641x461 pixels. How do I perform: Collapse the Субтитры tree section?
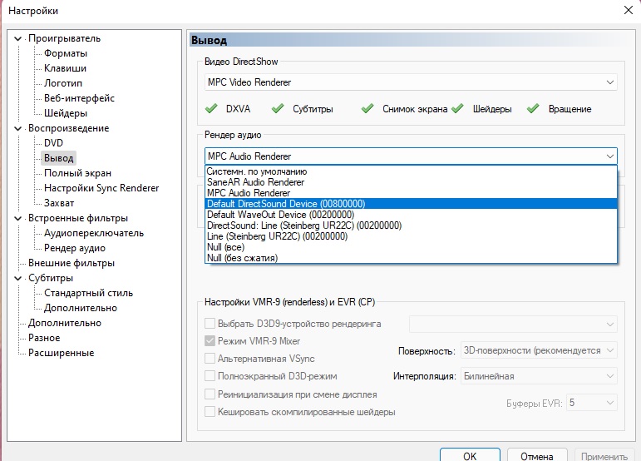click(x=19, y=278)
